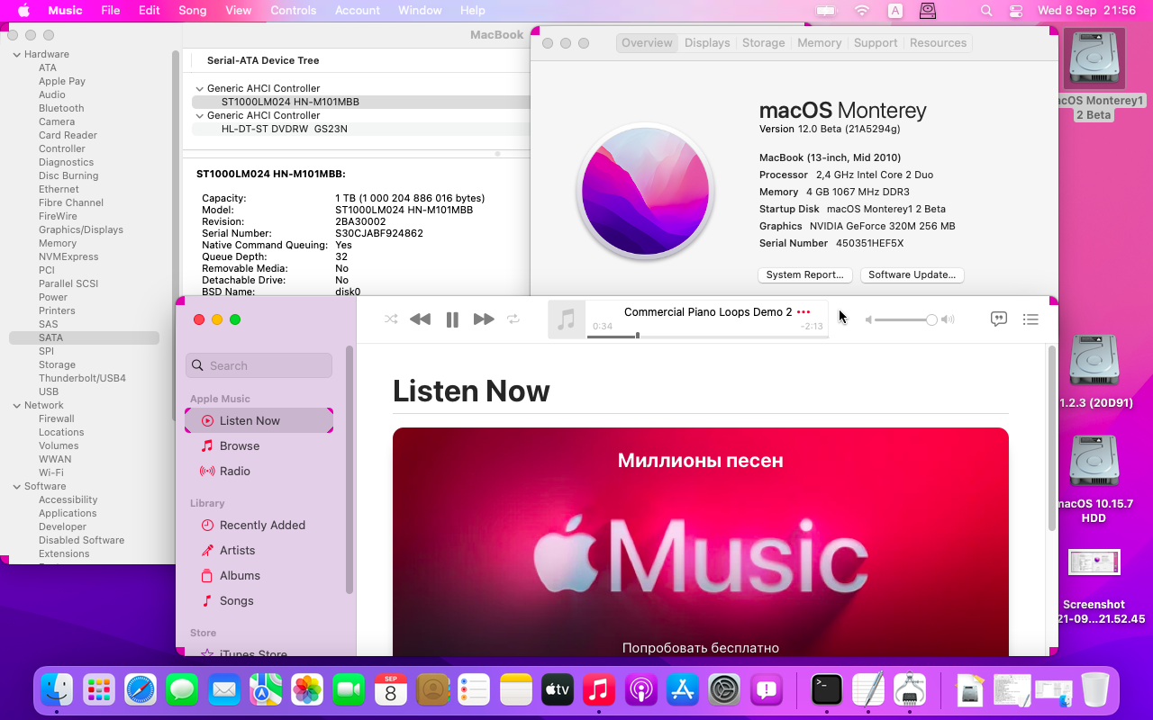
Task: Collapse the Software section in System Information
Action: click(x=16, y=486)
